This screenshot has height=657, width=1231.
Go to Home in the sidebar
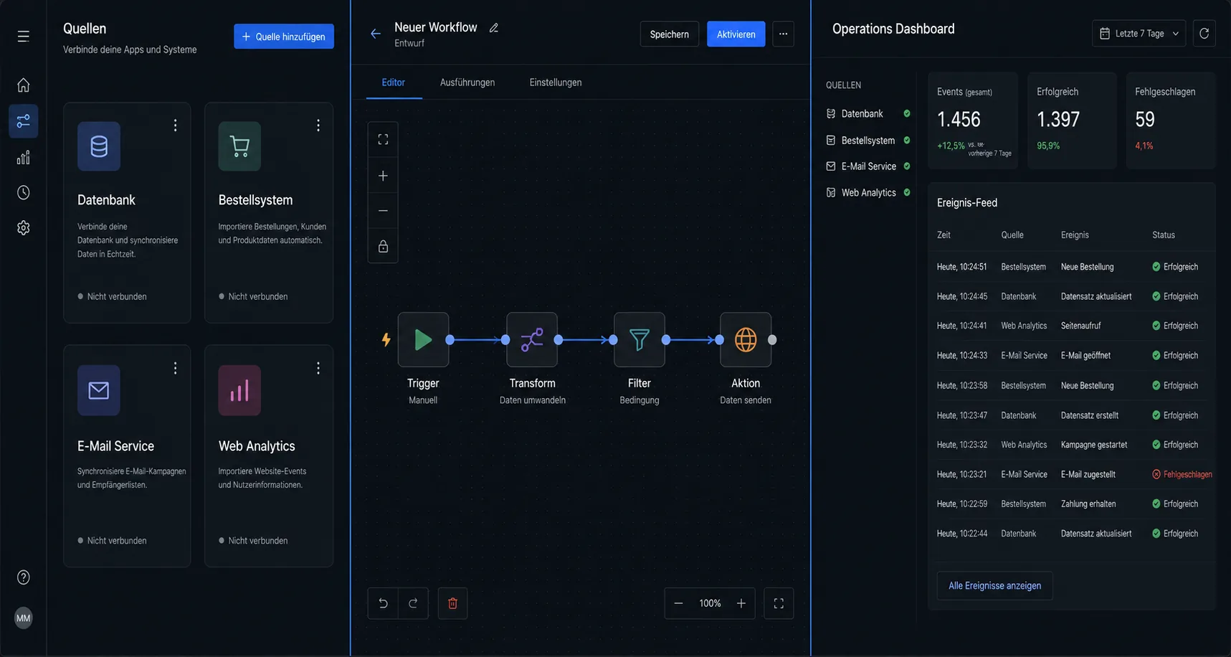coord(23,85)
